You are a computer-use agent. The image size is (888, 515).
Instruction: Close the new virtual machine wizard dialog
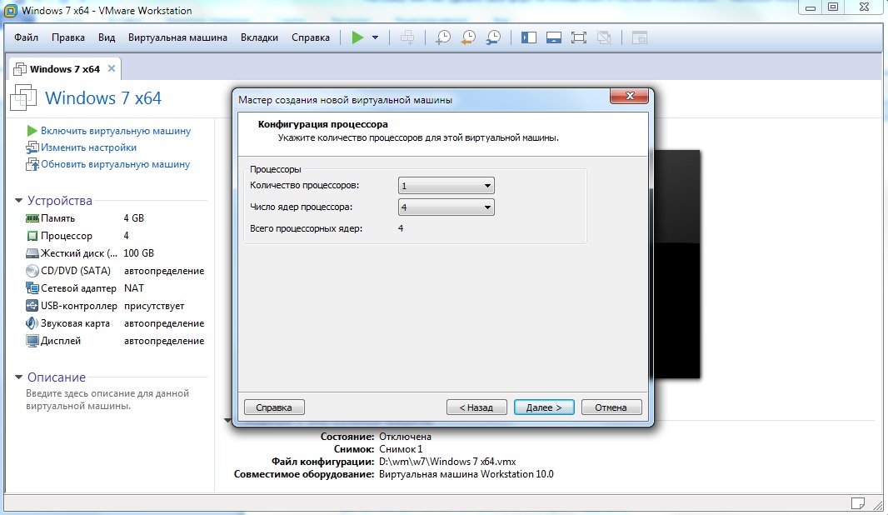point(629,97)
